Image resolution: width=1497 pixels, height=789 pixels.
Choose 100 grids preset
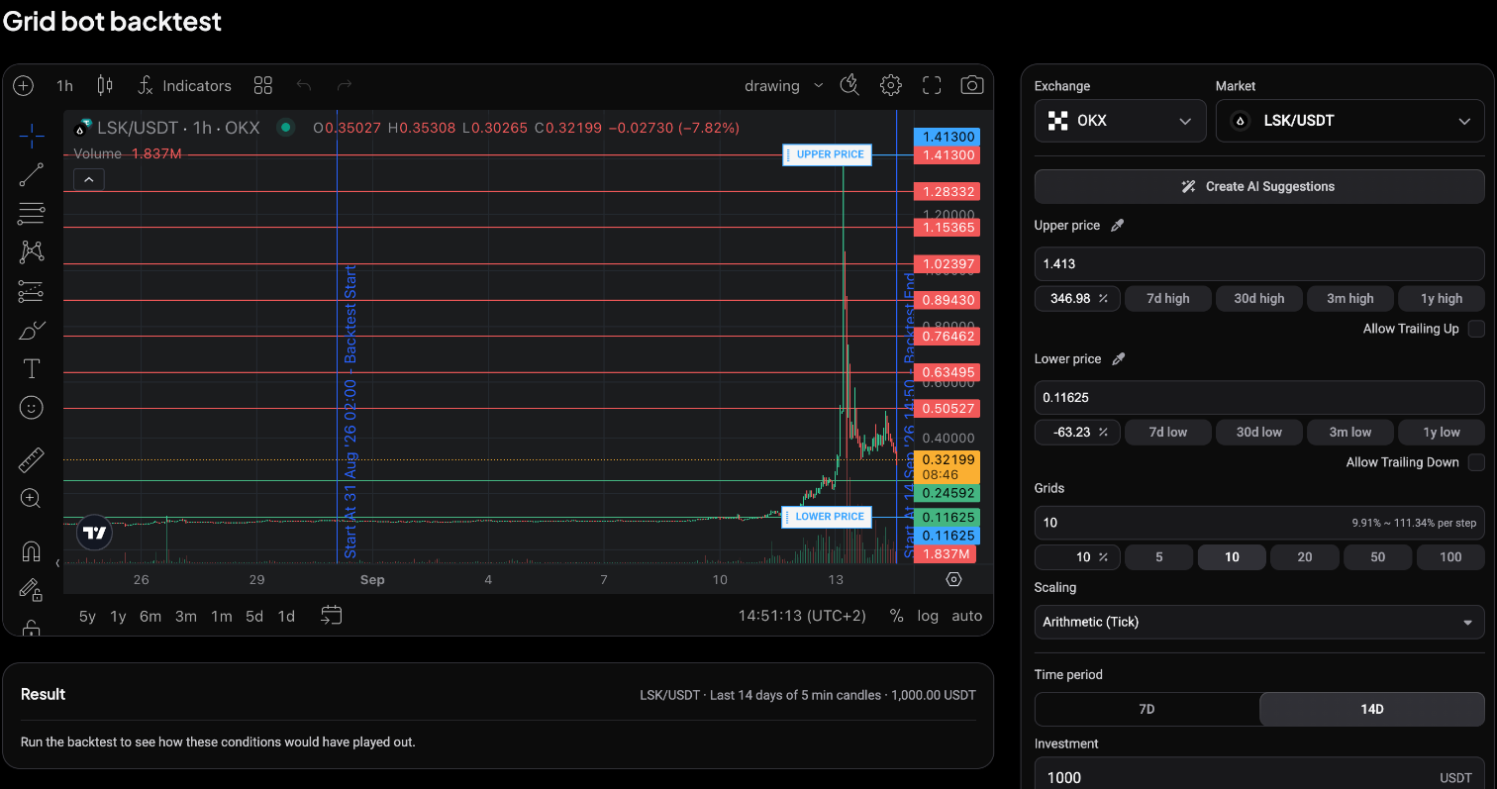(1450, 557)
